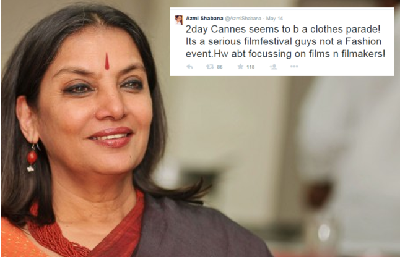Favorite the tweet with the star icon
The height and width of the screenshot is (257, 400).
click(240, 67)
